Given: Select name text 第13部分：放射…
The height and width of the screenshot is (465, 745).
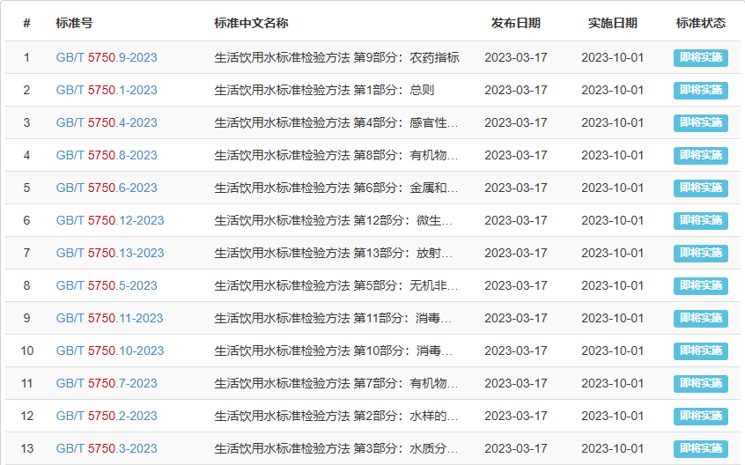Looking at the screenshot, I should pyautogui.click(x=403, y=253).
